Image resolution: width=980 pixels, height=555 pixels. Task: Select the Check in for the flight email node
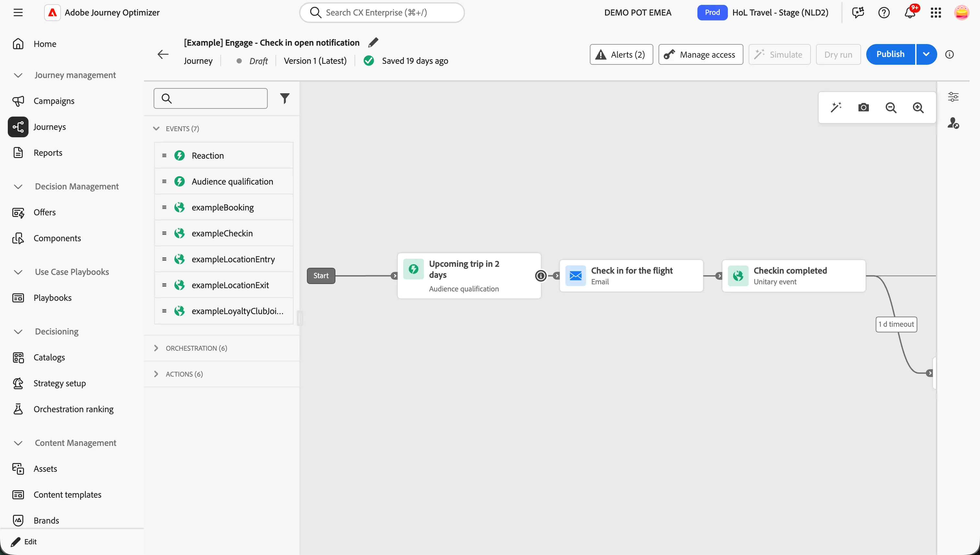(x=631, y=276)
